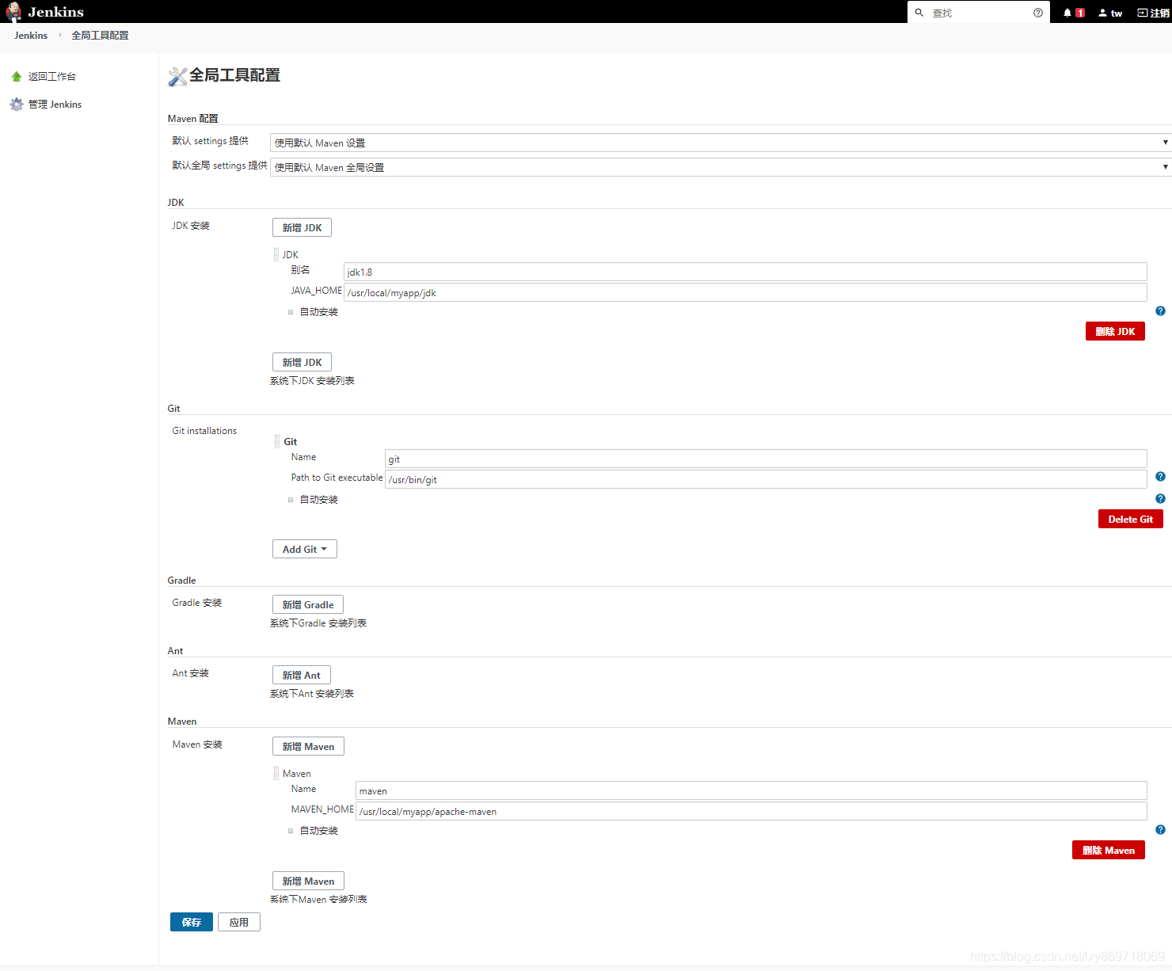Click the 应用 apply button

[239, 922]
